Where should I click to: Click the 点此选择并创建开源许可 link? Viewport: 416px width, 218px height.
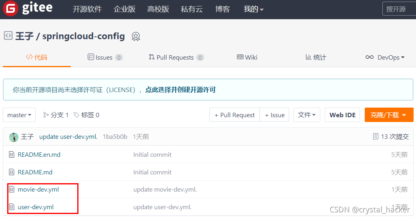click(x=181, y=90)
